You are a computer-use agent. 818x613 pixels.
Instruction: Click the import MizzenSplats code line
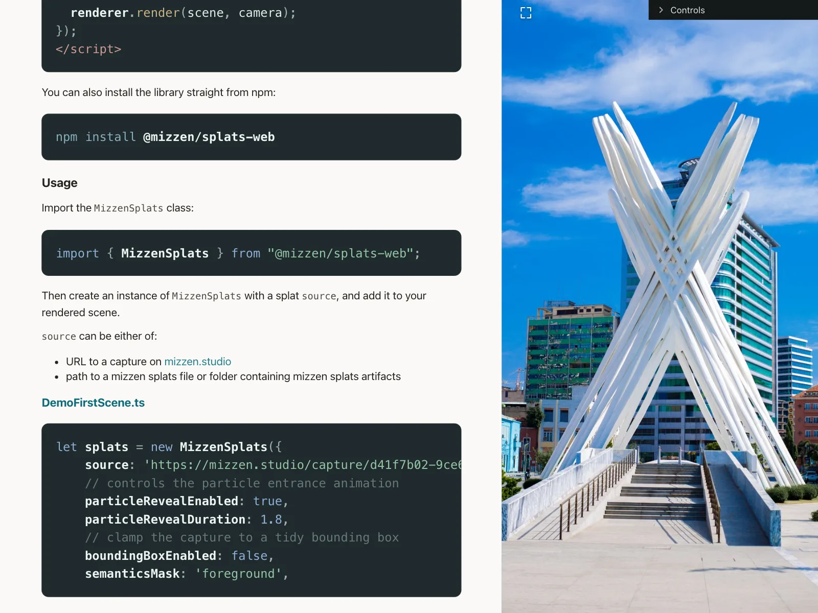coord(238,253)
